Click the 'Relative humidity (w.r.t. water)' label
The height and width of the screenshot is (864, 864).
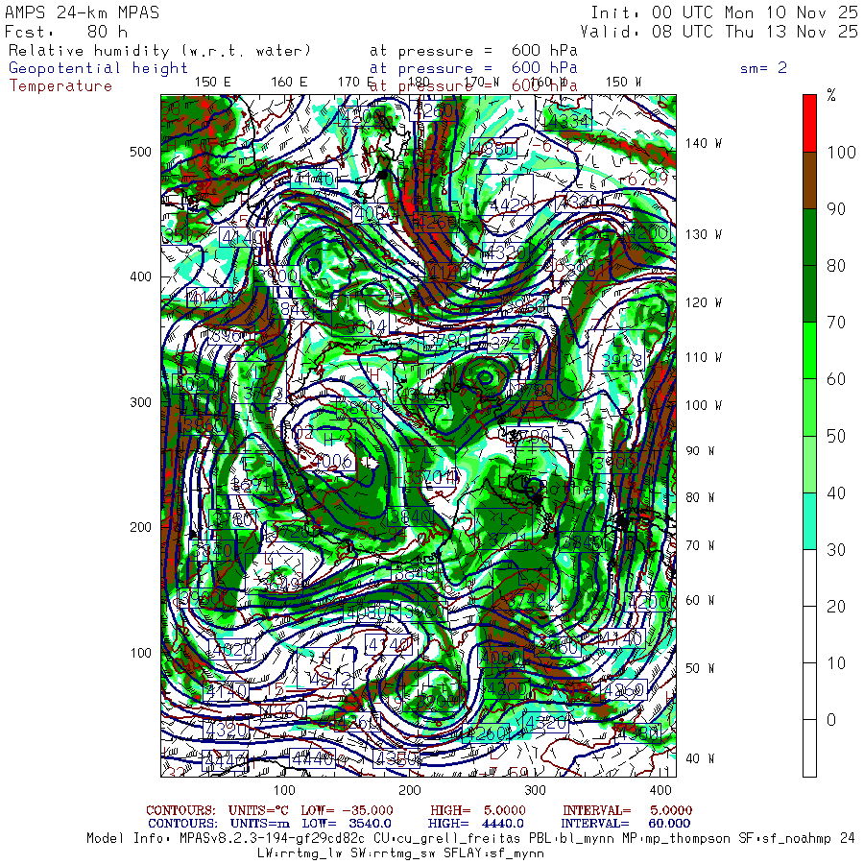(159, 51)
